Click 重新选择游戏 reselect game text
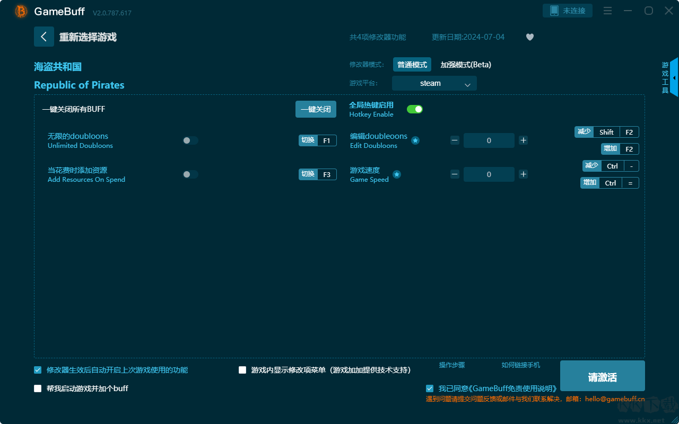Image resolution: width=679 pixels, height=424 pixels. click(x=88, y=37)
